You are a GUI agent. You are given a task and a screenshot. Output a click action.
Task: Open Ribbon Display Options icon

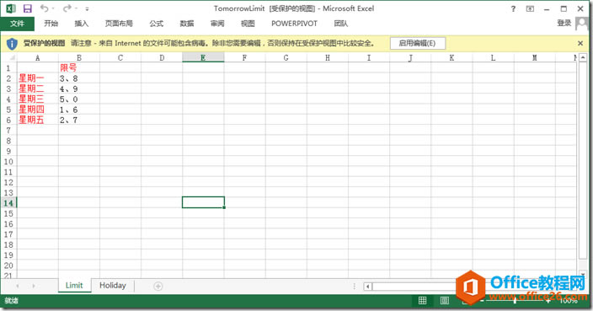530,8
